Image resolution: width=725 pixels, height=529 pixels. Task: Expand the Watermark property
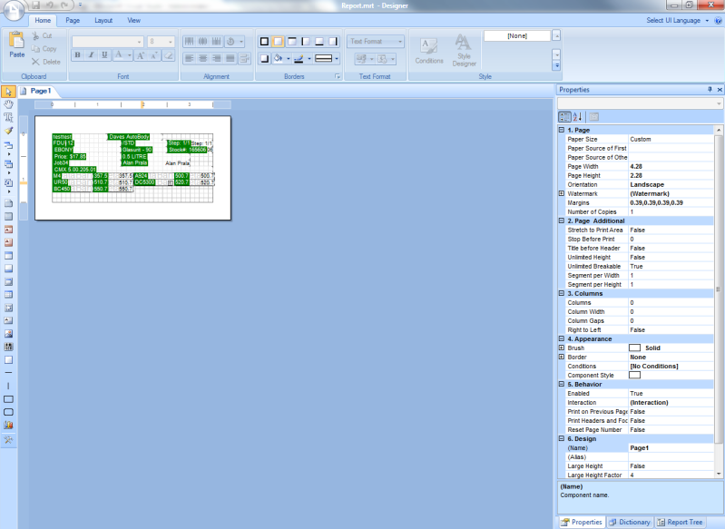tap(562, 194)
